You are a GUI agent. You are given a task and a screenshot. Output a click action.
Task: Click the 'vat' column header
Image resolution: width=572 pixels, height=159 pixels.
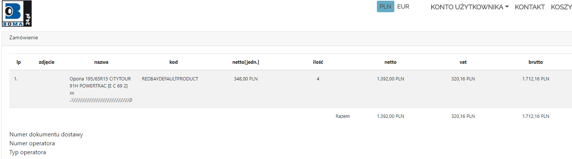pyautogui.click(x=463, y=62)
